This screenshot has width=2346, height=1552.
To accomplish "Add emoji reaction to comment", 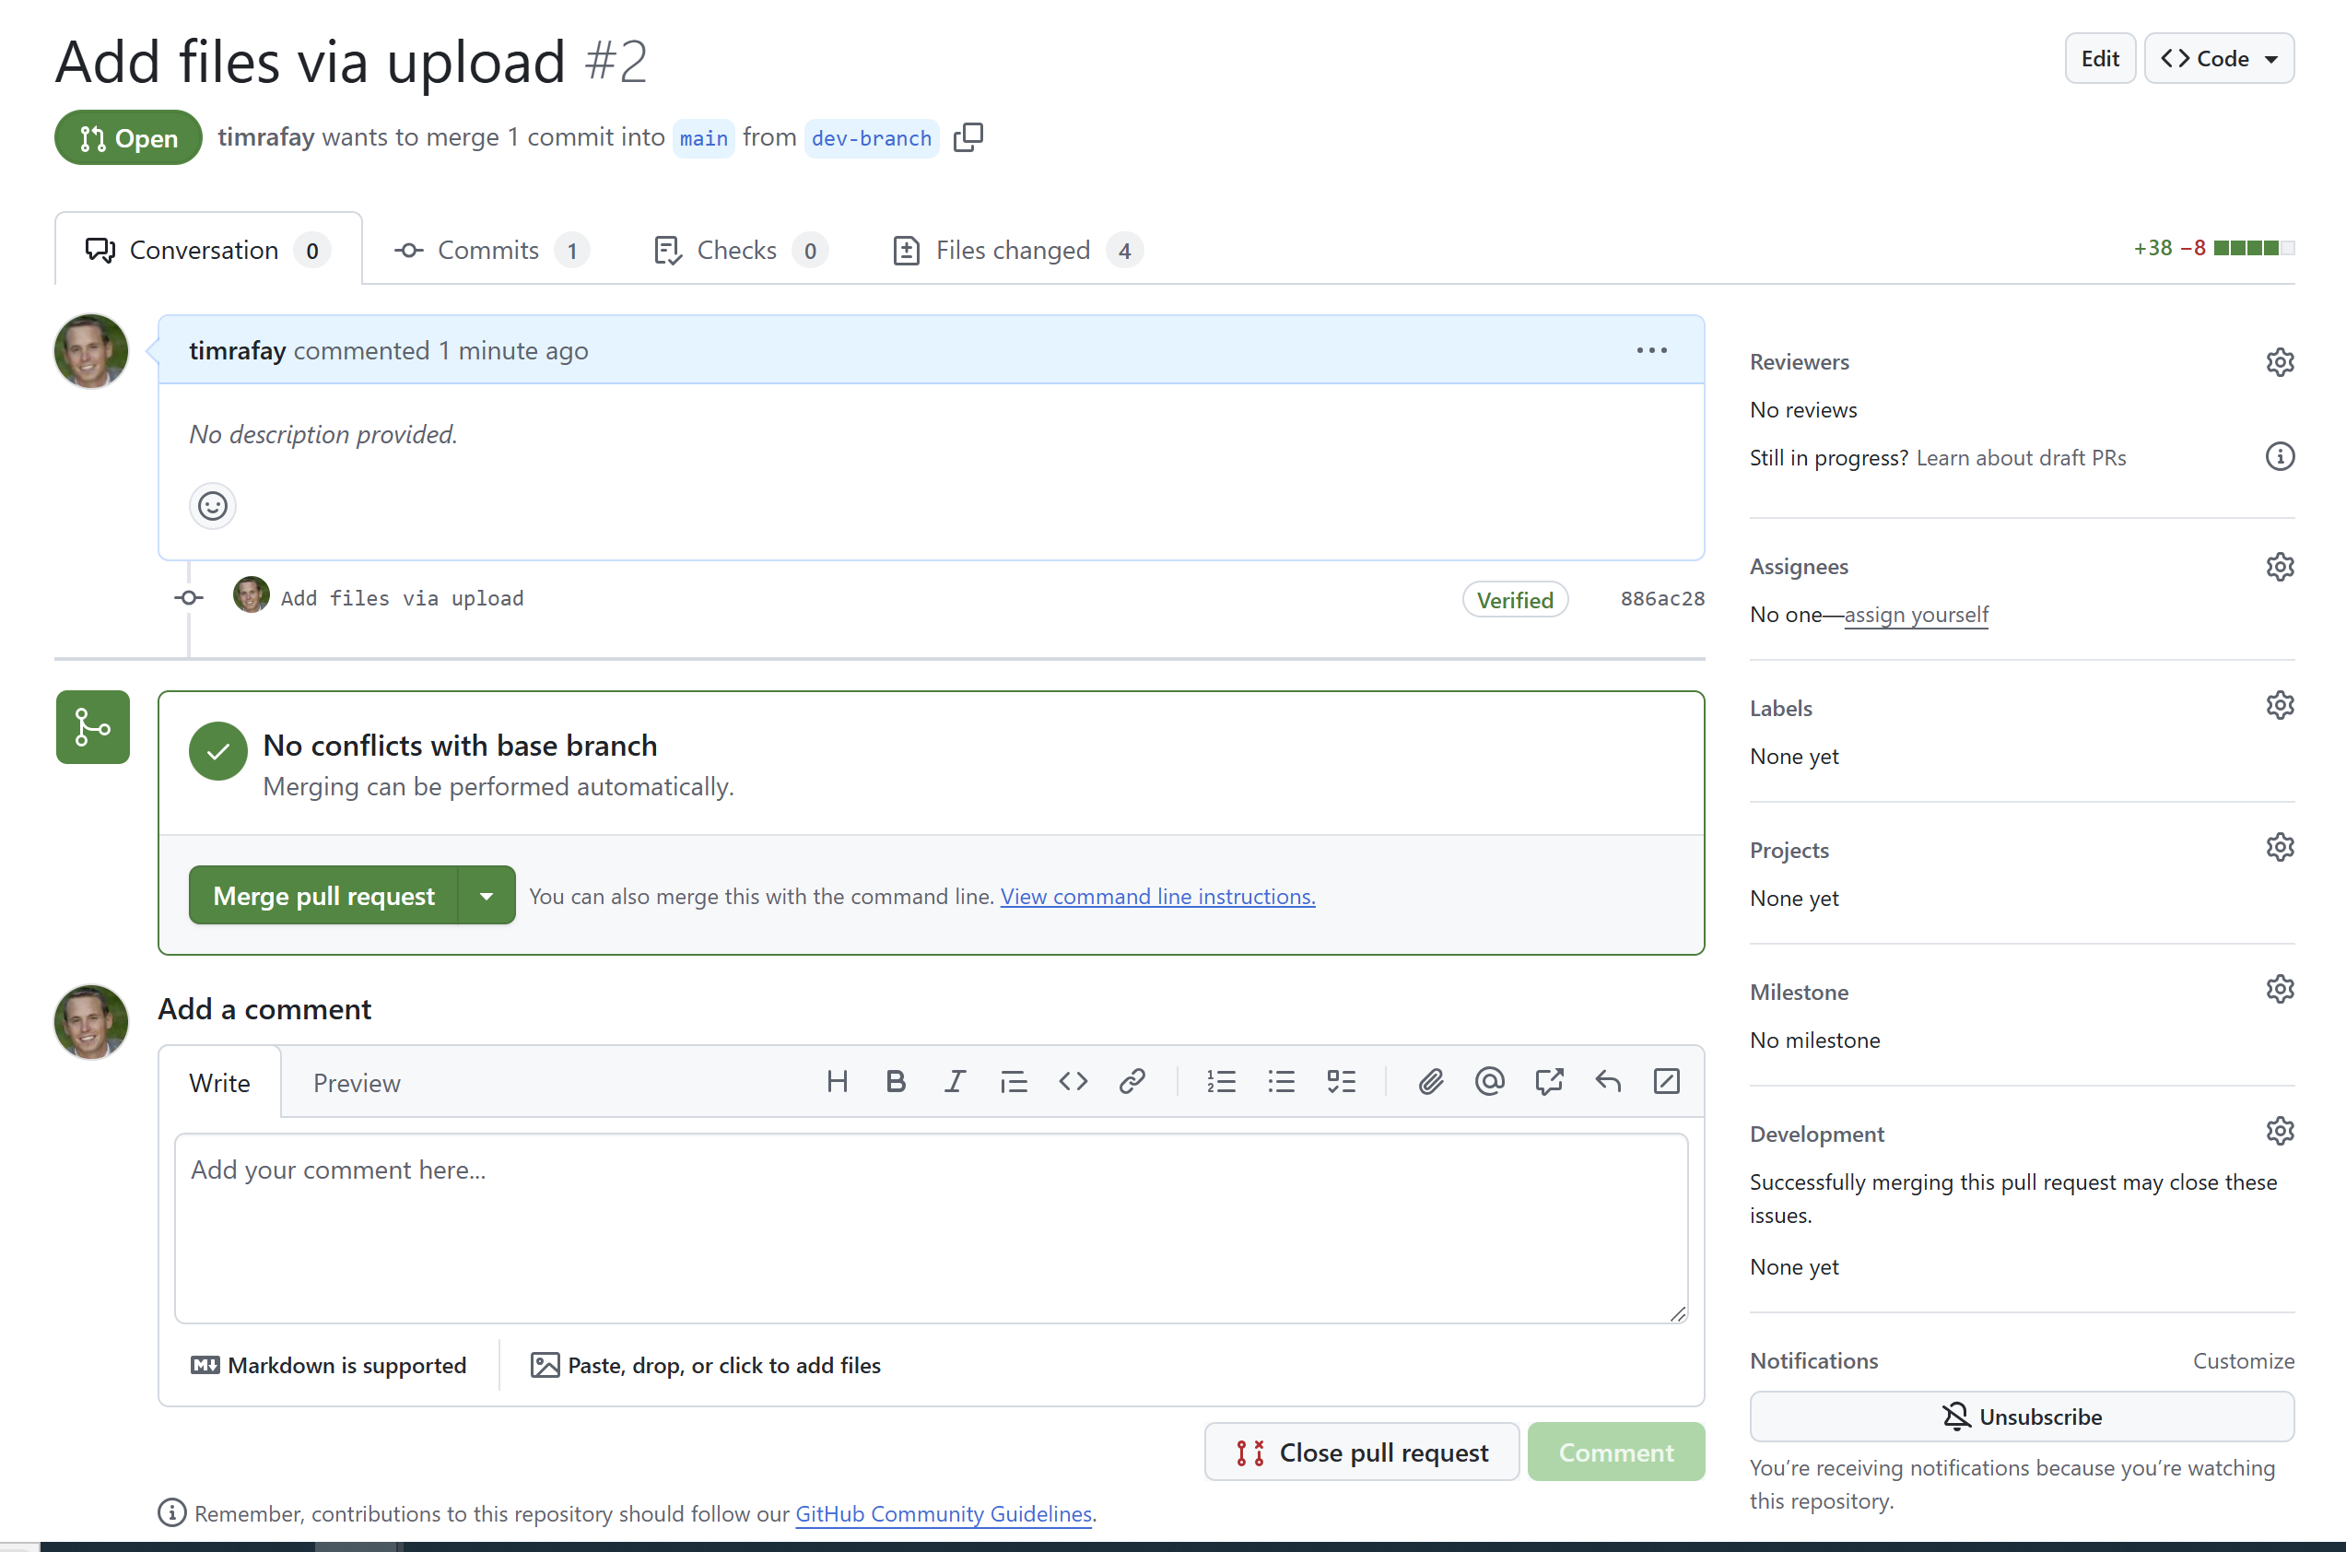I will point(213,507).
